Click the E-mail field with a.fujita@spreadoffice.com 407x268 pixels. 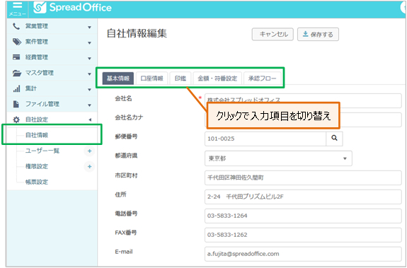click(x=303, y=254)
